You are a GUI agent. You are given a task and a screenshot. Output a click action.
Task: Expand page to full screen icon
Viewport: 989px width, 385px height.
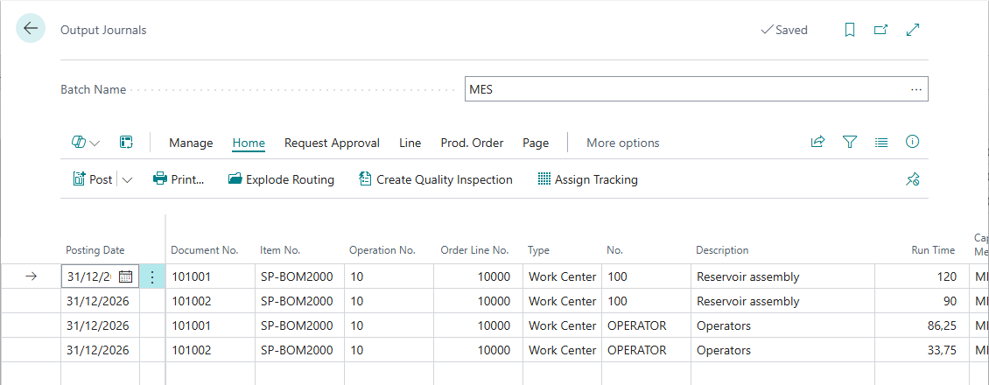pos(912,30)
